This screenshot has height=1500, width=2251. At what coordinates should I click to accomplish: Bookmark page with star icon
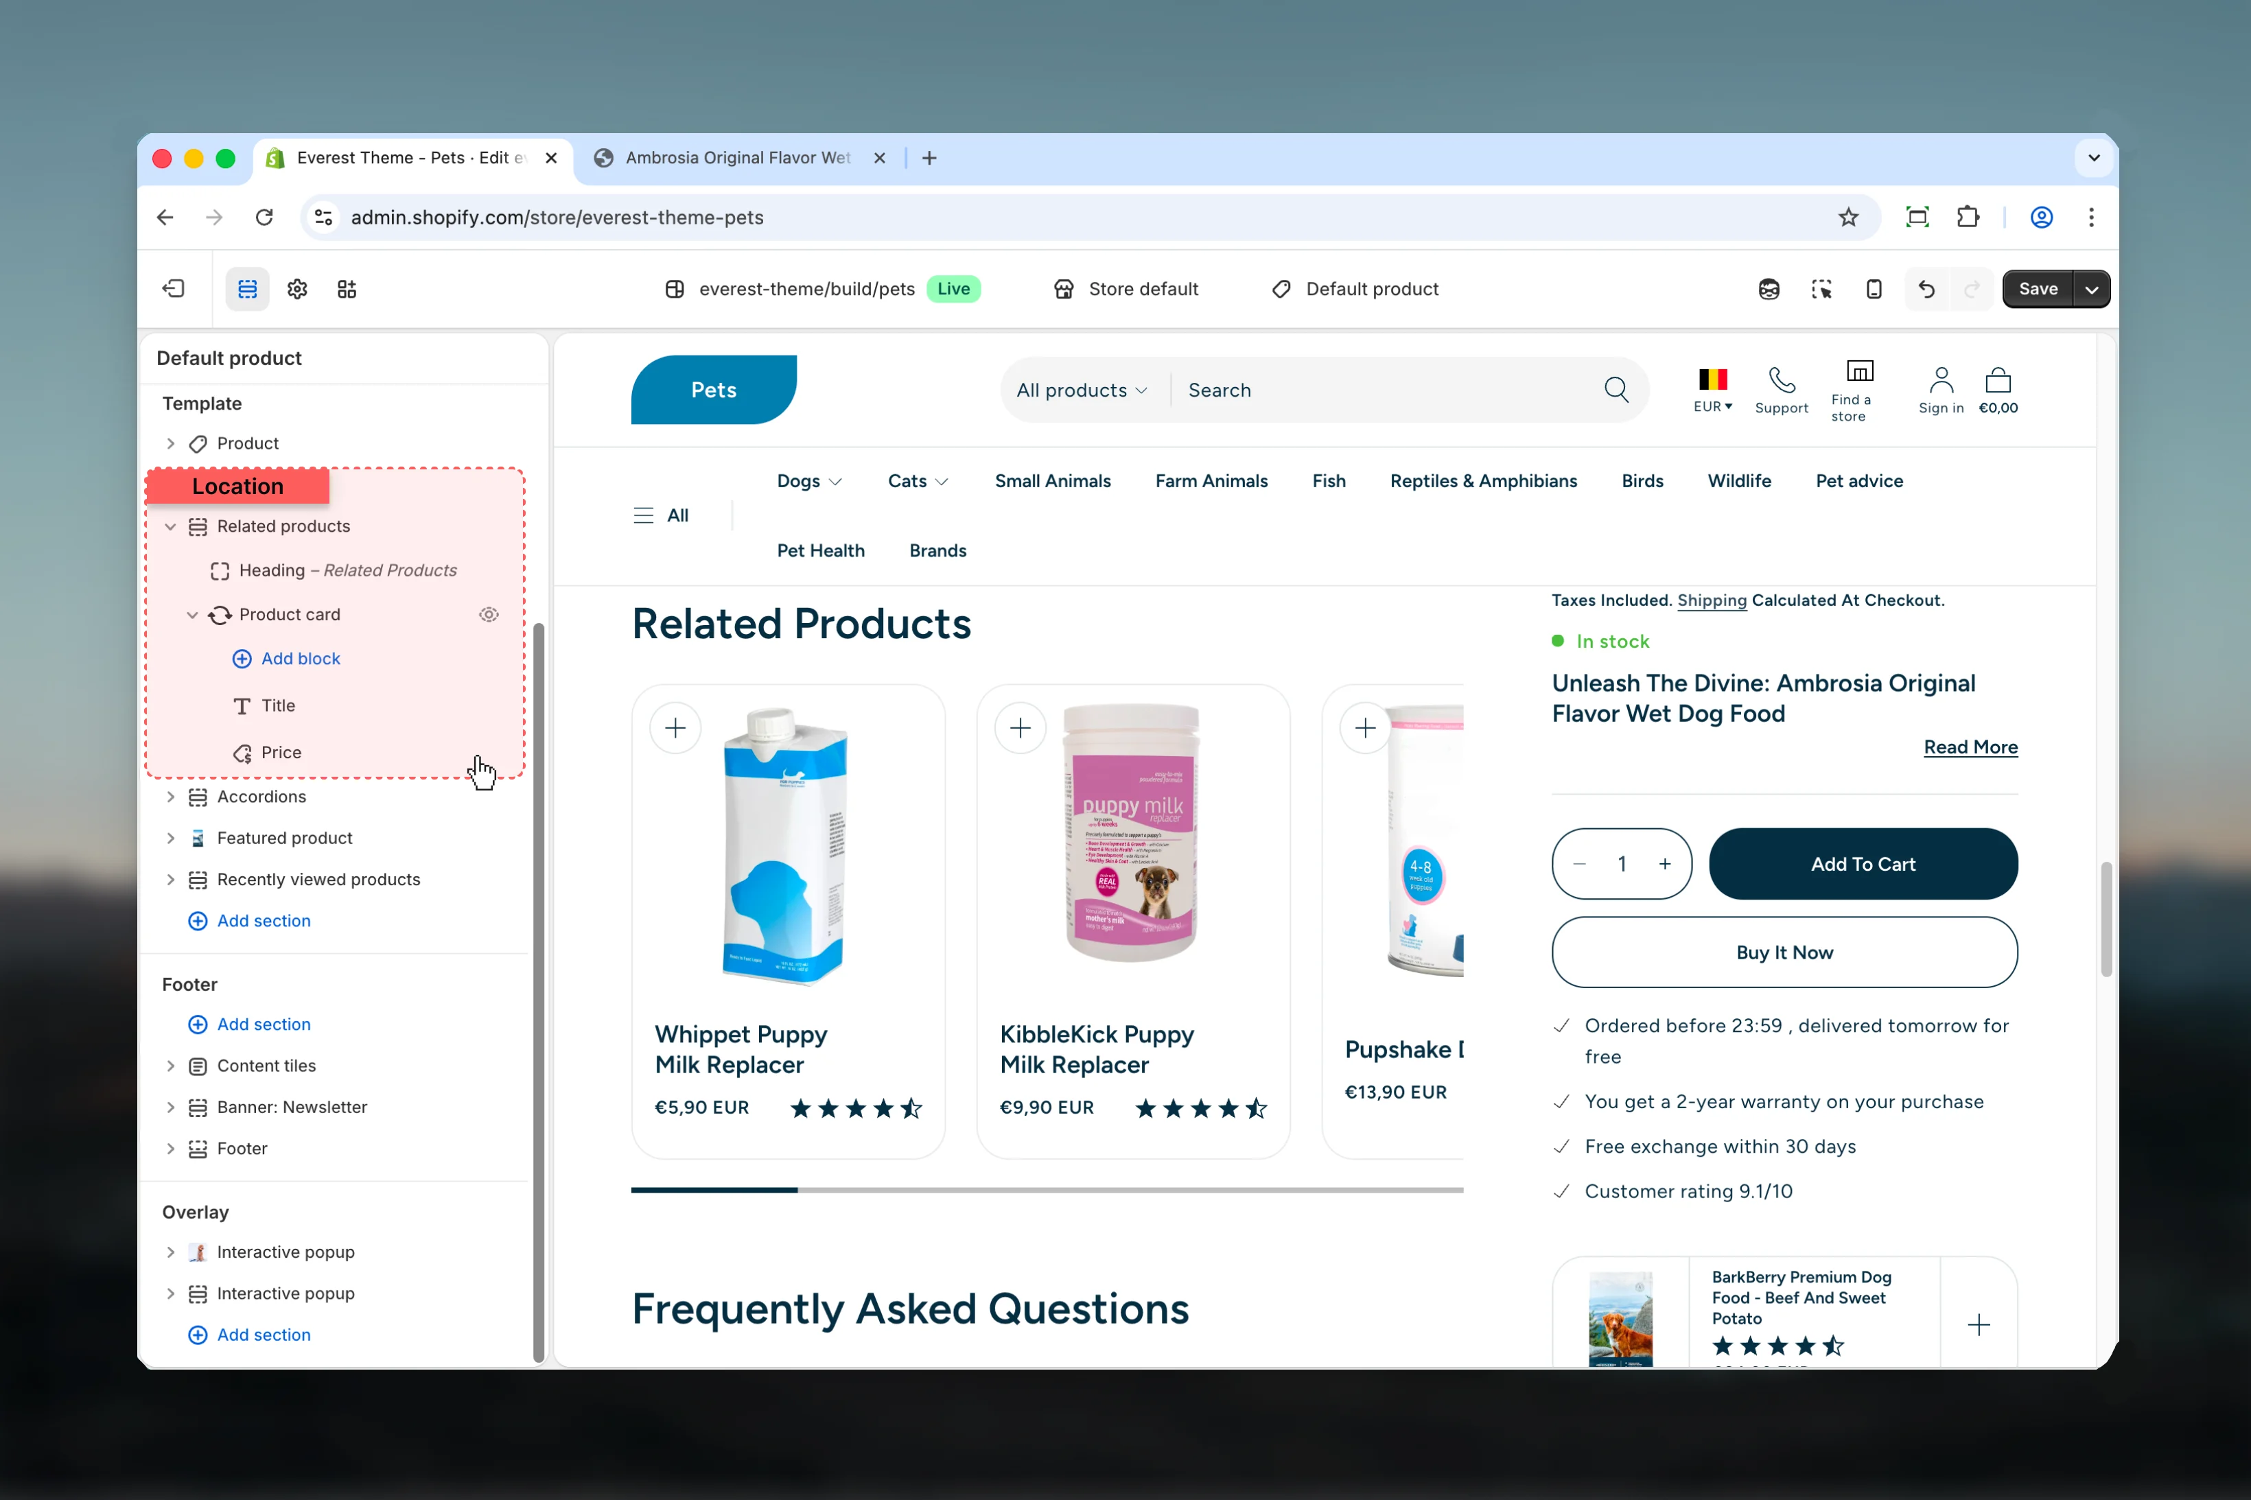pos(1848,217)
